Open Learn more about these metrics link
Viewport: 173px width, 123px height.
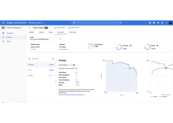[72, 95]
